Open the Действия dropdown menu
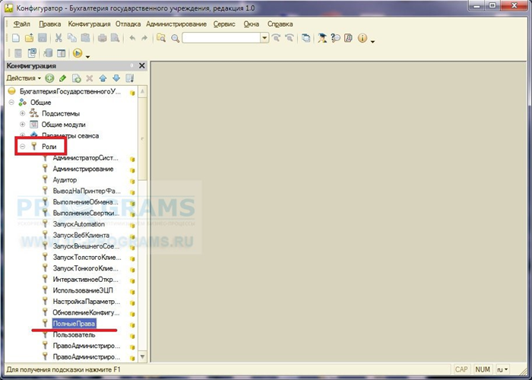The height and width of the screenshot is (380, 532). tap(24, 78)
